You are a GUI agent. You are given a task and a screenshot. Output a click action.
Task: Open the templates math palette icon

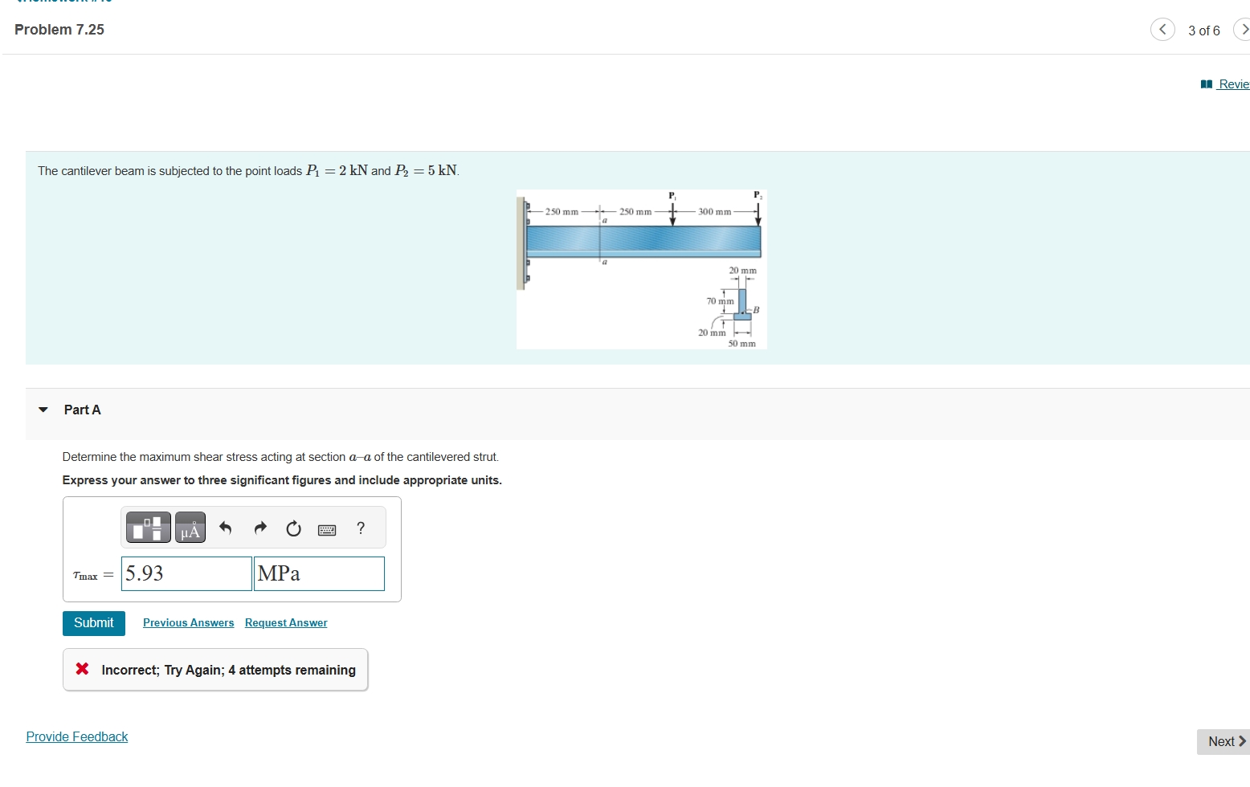149,528
